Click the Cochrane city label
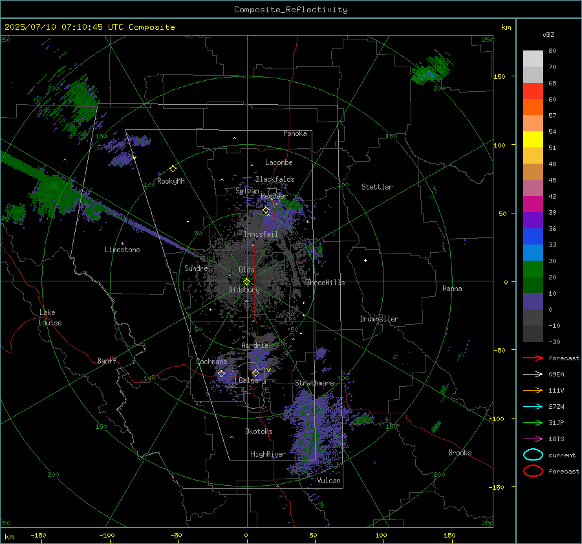The width and height of the screenshot is (582, 544). (211, 362)
